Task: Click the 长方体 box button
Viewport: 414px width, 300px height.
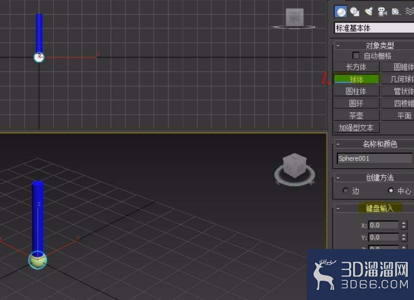Action: [356, 67]
